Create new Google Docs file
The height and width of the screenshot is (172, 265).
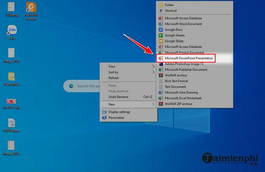[195, 30]
